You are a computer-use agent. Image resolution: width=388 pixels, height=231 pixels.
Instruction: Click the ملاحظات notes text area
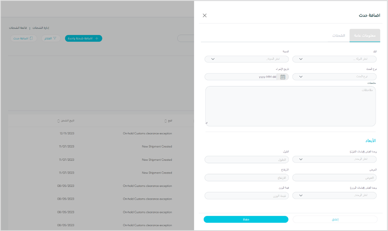[290, 106]
